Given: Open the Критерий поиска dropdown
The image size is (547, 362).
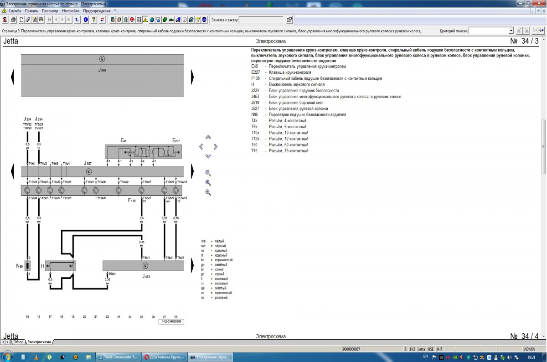Looking at the screenshot, I should click(x=511, y=31).
